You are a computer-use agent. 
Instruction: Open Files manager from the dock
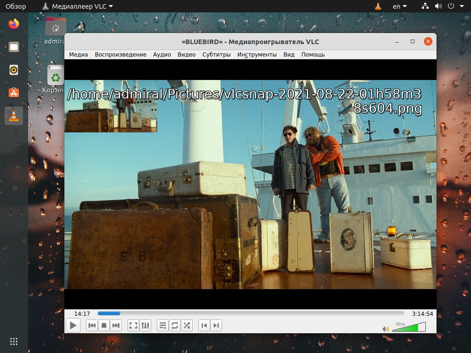coord(14,47)
